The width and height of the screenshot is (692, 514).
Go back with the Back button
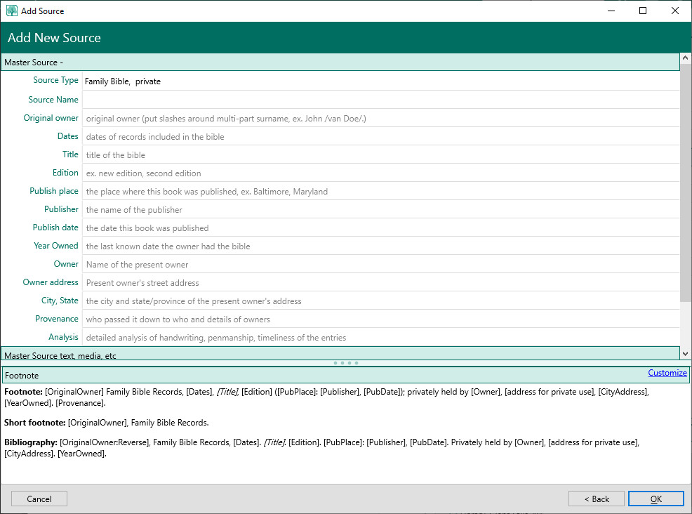[x=596, y=499]
